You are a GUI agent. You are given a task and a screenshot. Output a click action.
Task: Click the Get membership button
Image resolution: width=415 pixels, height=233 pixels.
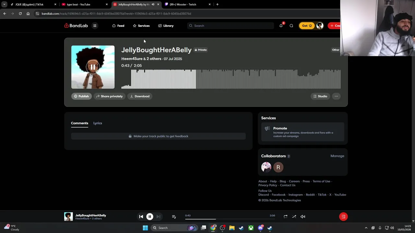coord(307,26)
